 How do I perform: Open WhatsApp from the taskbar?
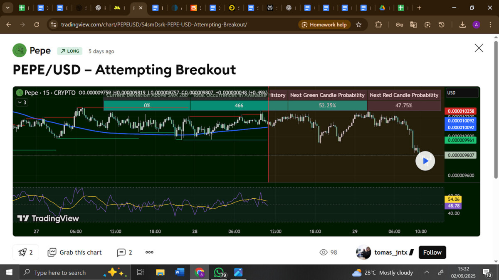(x=219, y=273)
